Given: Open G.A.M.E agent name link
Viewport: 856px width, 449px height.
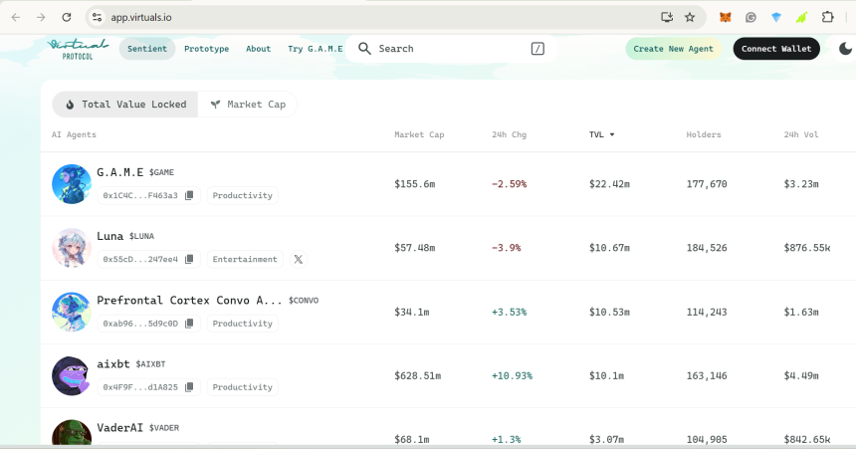Looking at the screenshot, I should [x=120, y=172].
